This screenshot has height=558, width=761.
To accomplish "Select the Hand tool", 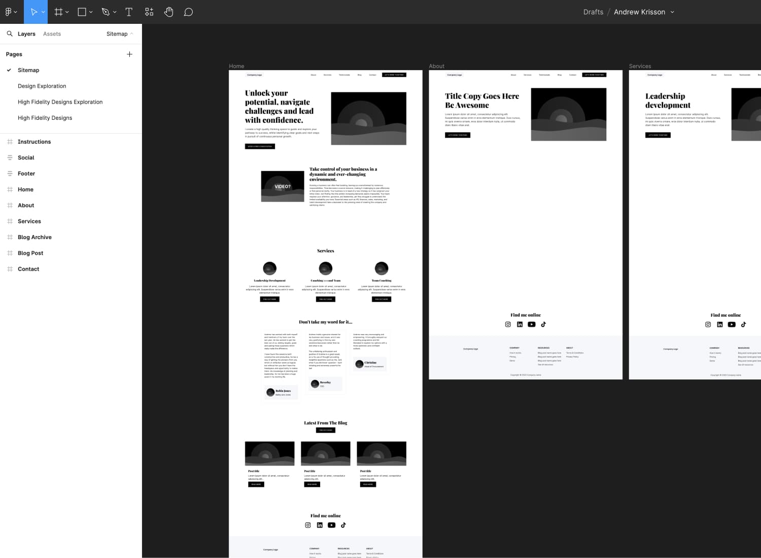I will click(x=168, y=11).
